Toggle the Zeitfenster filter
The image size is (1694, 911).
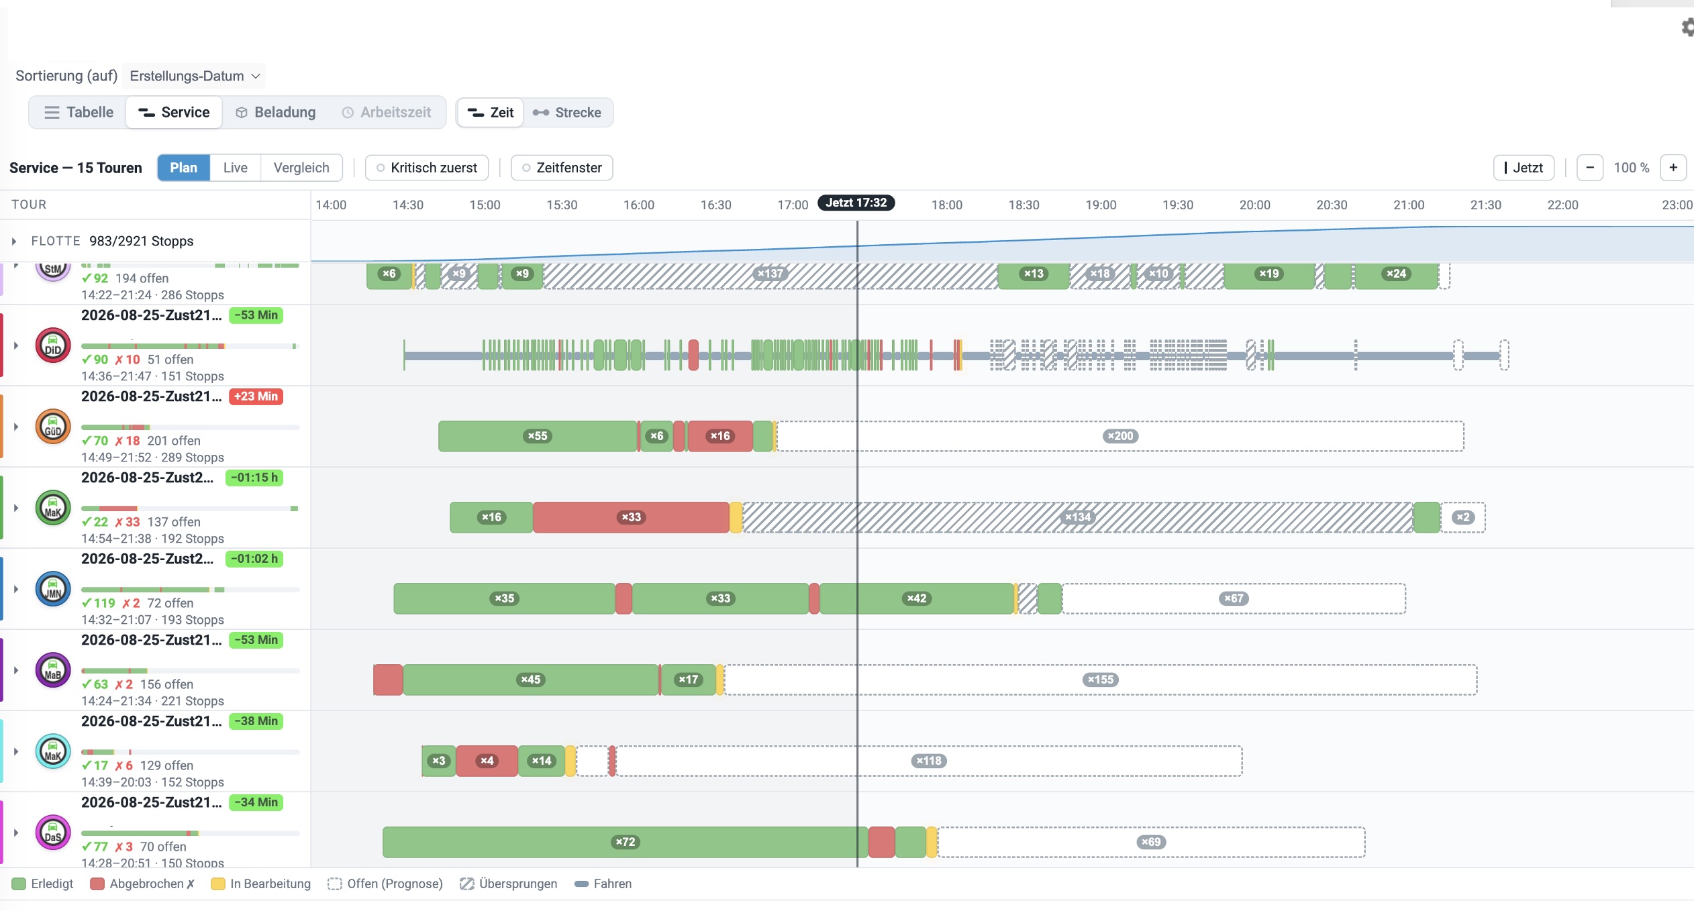click(x=562, y=168)
